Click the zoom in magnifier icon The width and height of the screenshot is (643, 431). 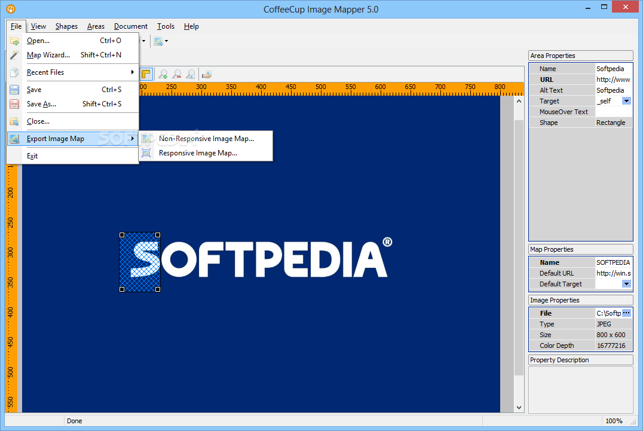(x=163, y=74)
